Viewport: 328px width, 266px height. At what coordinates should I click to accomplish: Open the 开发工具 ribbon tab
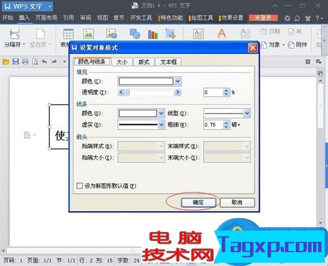tap(141, 18)
